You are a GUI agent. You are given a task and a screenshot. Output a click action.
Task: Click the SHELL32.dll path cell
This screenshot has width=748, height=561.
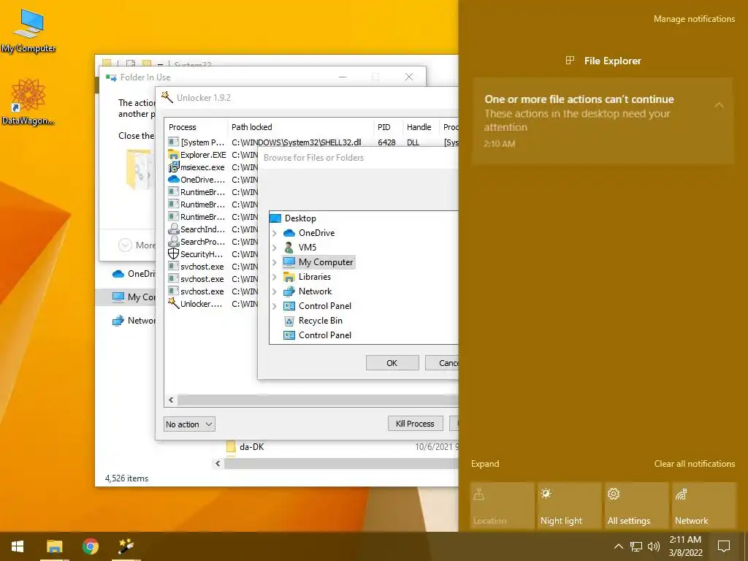297,142
